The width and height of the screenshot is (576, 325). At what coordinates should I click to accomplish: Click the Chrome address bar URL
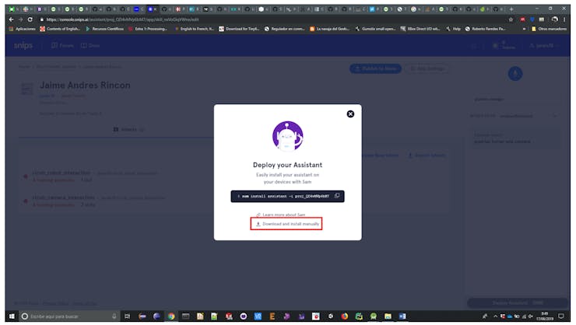point(123,19)
